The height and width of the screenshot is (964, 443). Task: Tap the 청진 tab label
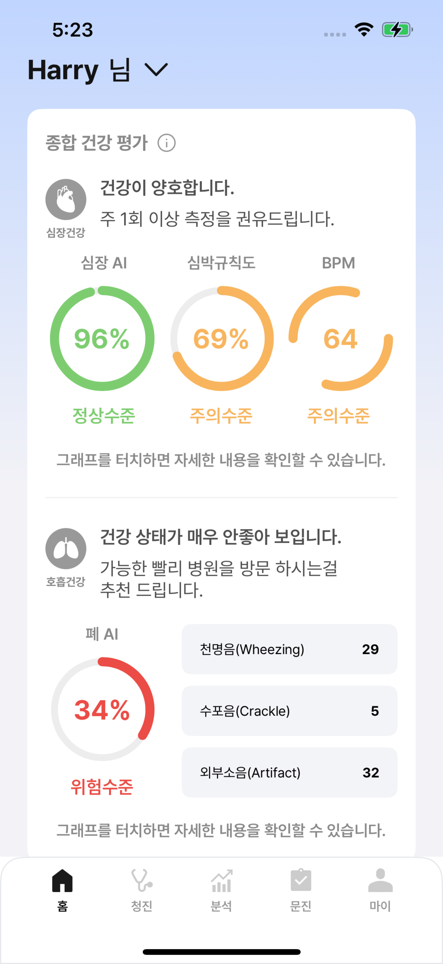142,906
